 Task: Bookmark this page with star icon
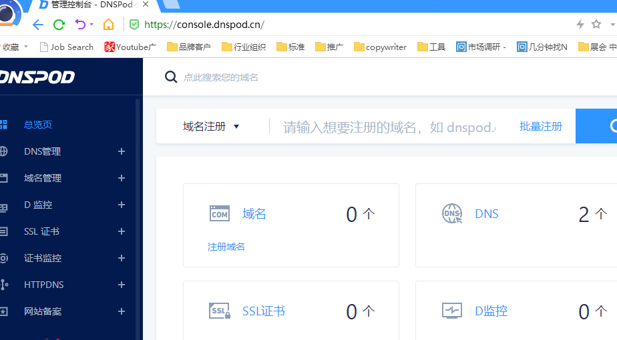596,25
